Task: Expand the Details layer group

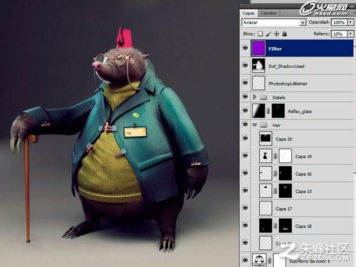Action: pos(255,97)
